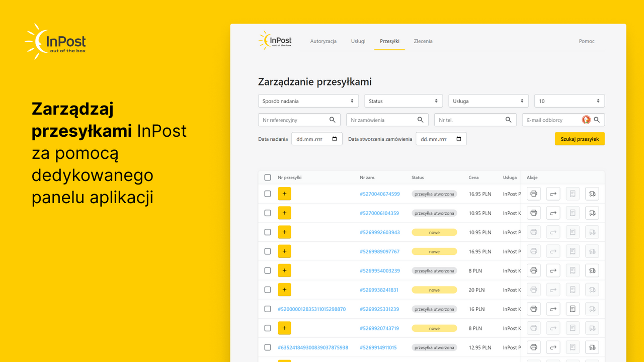Expand yellow plus button for order #5269954003239

coord(284,270)
